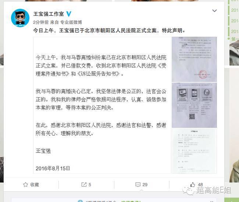Click the star icon to favorite post
239x202 pixels.
[25, 184]
